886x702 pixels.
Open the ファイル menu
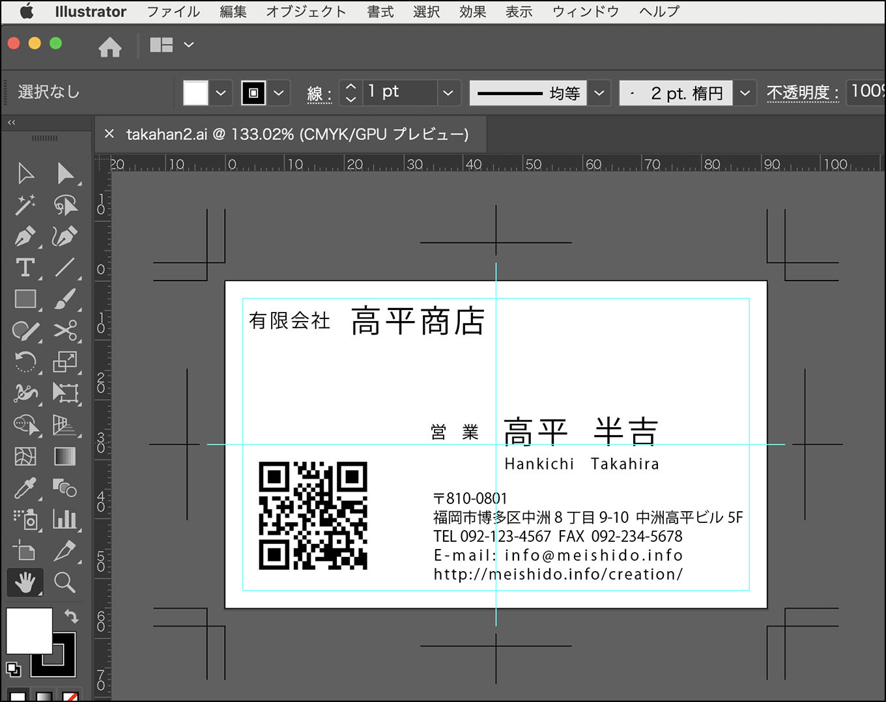[173, 12]
